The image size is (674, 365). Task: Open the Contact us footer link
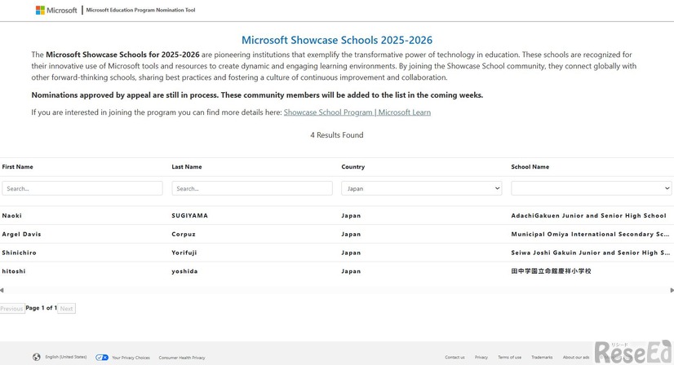[455, 357]
